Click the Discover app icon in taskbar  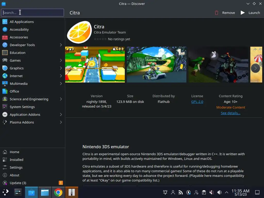(x=31, y=192)
